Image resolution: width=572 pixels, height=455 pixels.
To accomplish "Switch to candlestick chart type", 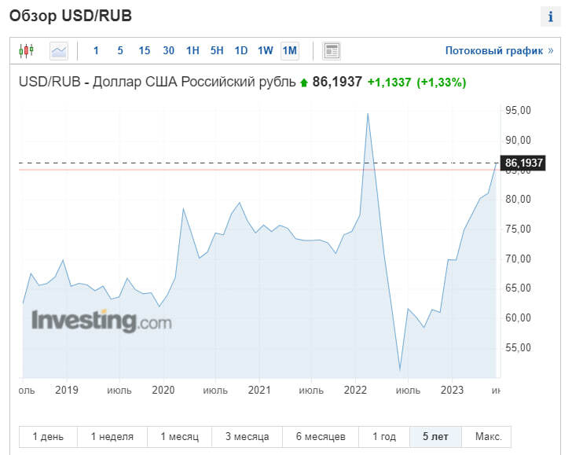I will pyautogui.click(x=26, y=51).
